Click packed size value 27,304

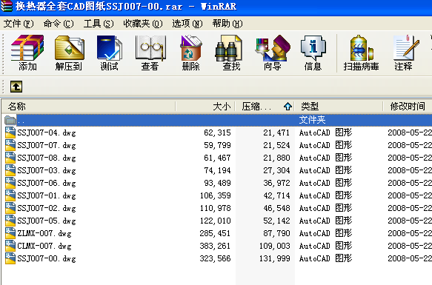(276, 170)
